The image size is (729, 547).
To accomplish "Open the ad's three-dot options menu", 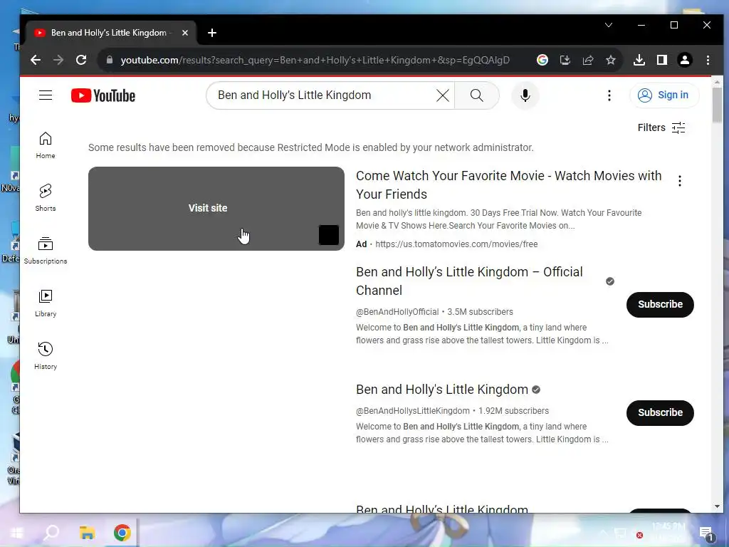I will (x=680, y=181).
